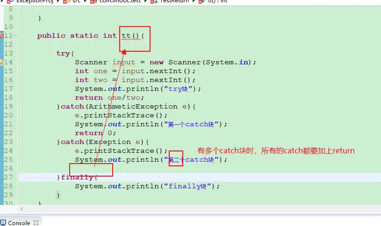381x226 pixels.
Task: Click the println("第一个catch块") statement
Action: click(151, 124)
